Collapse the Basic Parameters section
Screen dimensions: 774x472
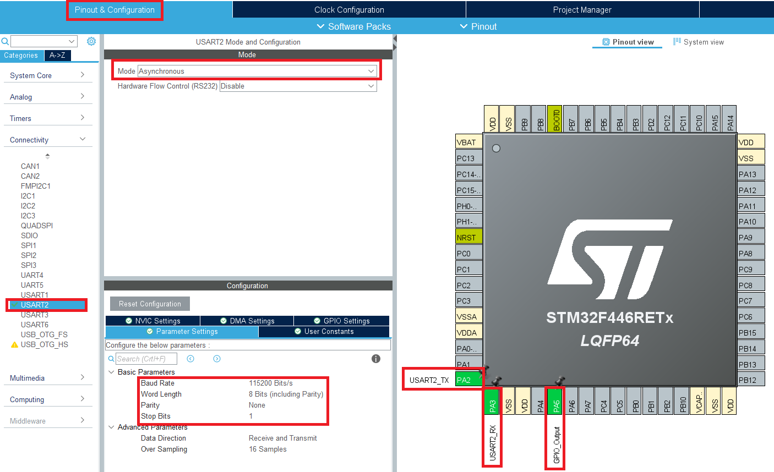click(112, 372)
